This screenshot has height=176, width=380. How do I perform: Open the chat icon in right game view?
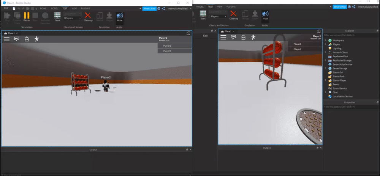pos(233,37)
